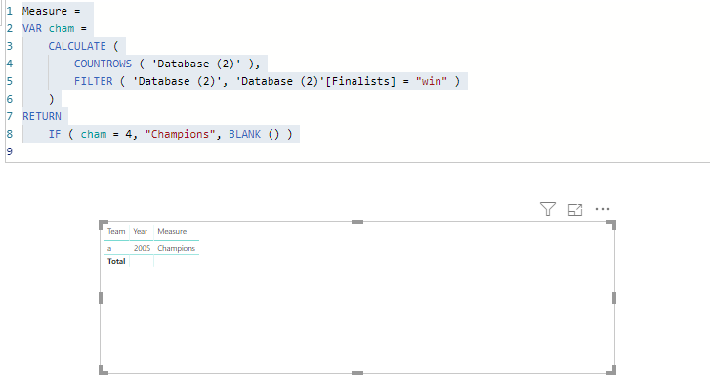
Task: Click the 'VAR' keyword on line 2
Action: (32, 28)
